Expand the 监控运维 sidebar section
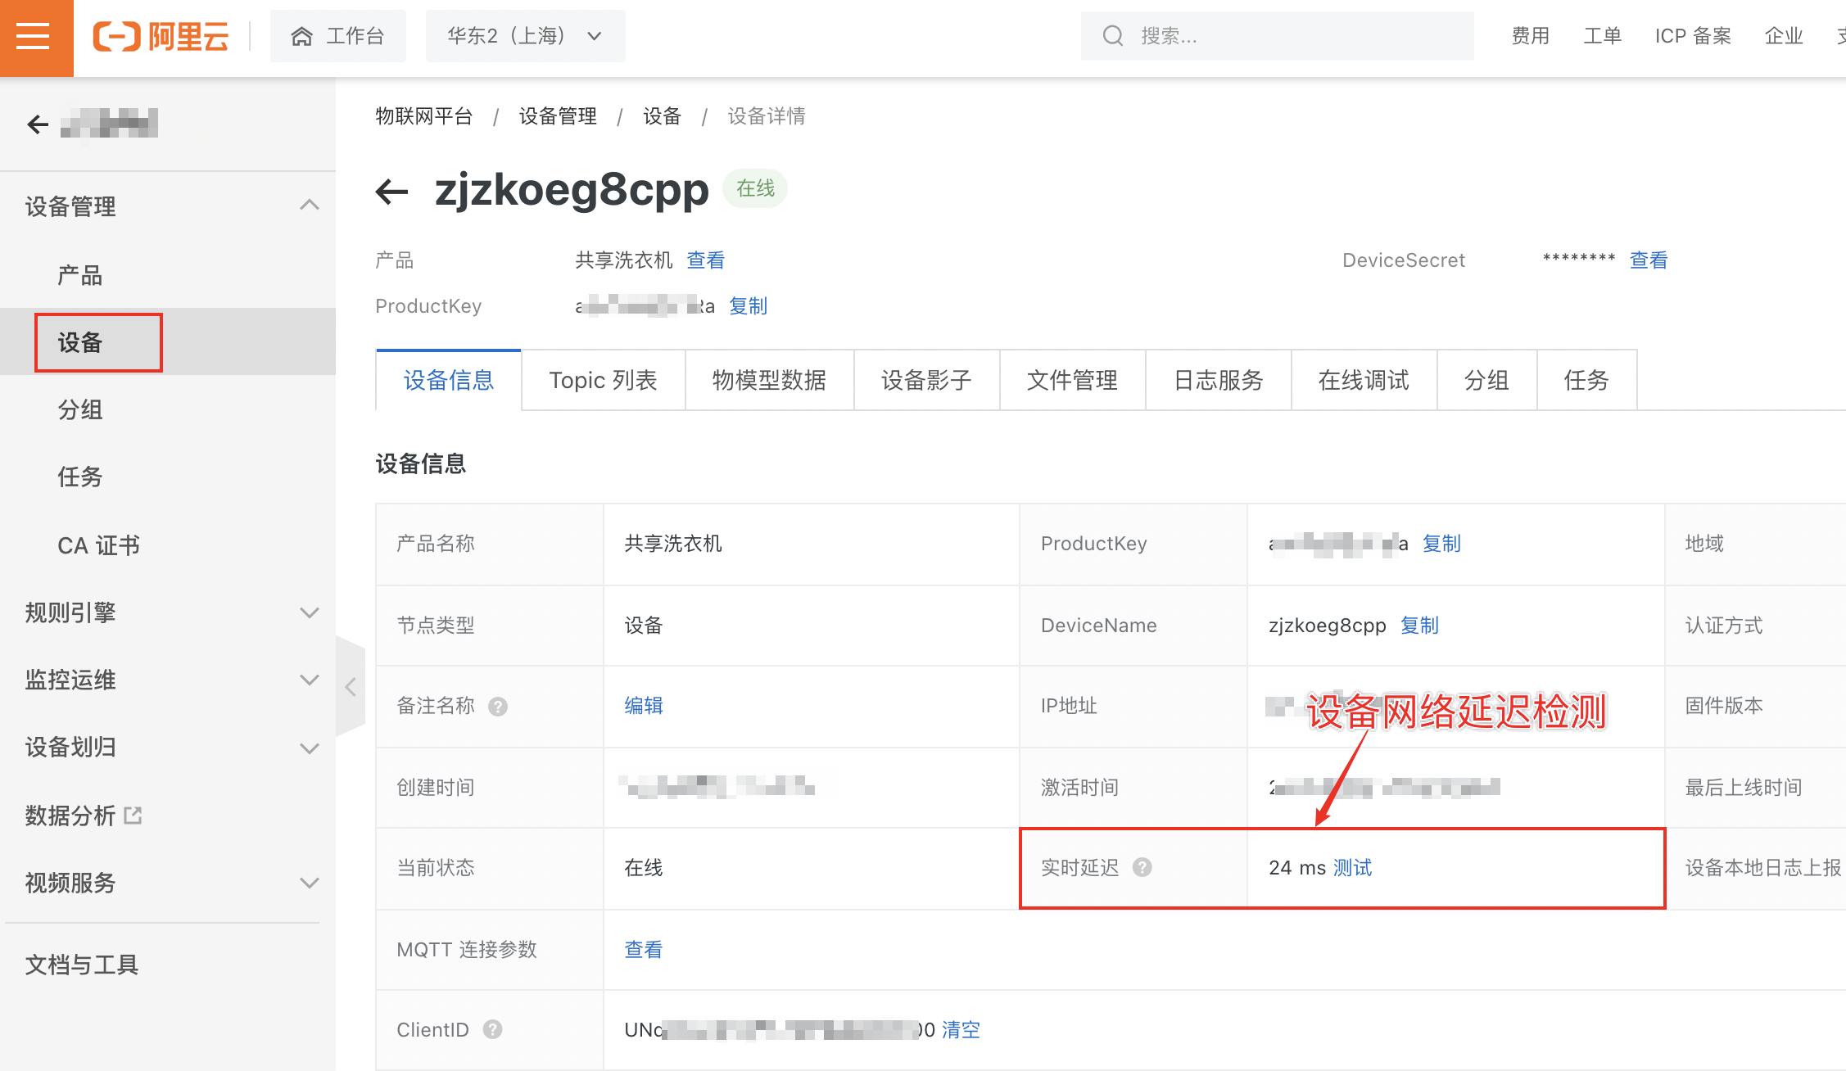1846x1071 pixels. [x=309, y=680]
